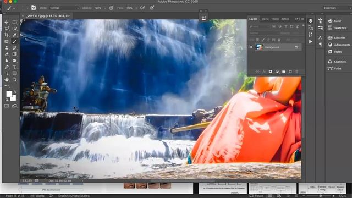This screenshot has height=198, width=352.
Task: Open the Opacity slider arrow
Action: click(x=105, y=8)
